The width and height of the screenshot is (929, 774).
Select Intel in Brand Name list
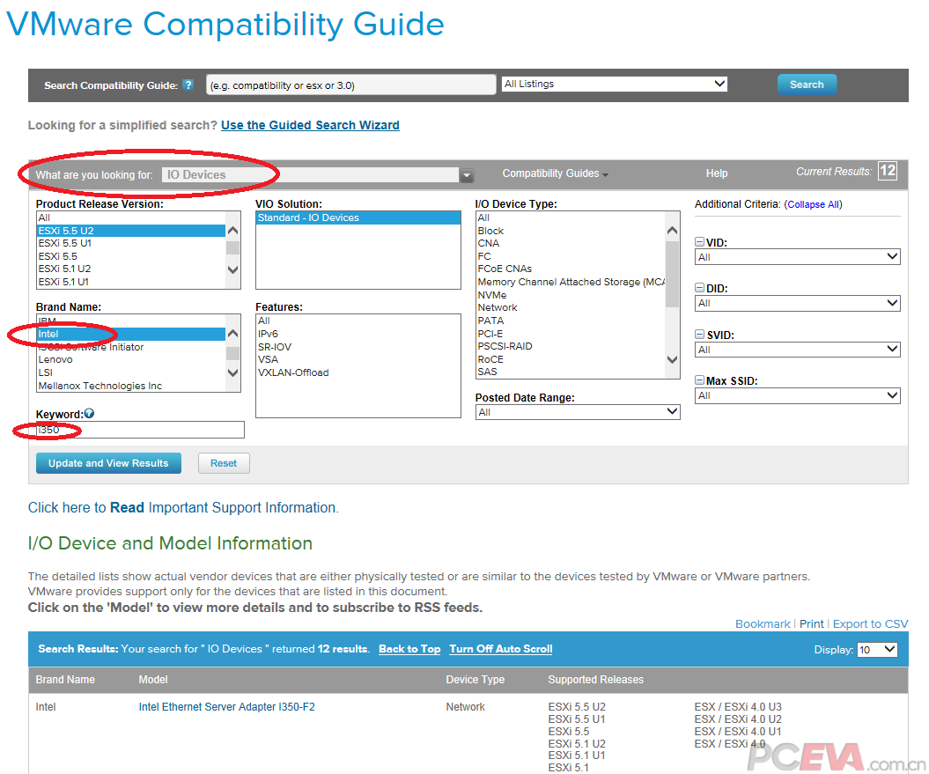point(131,334)
